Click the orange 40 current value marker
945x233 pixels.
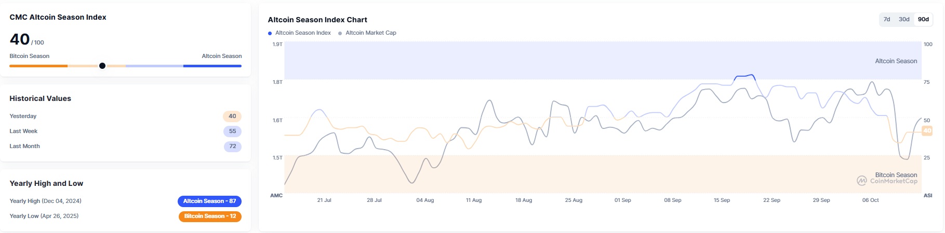[927, 130]
